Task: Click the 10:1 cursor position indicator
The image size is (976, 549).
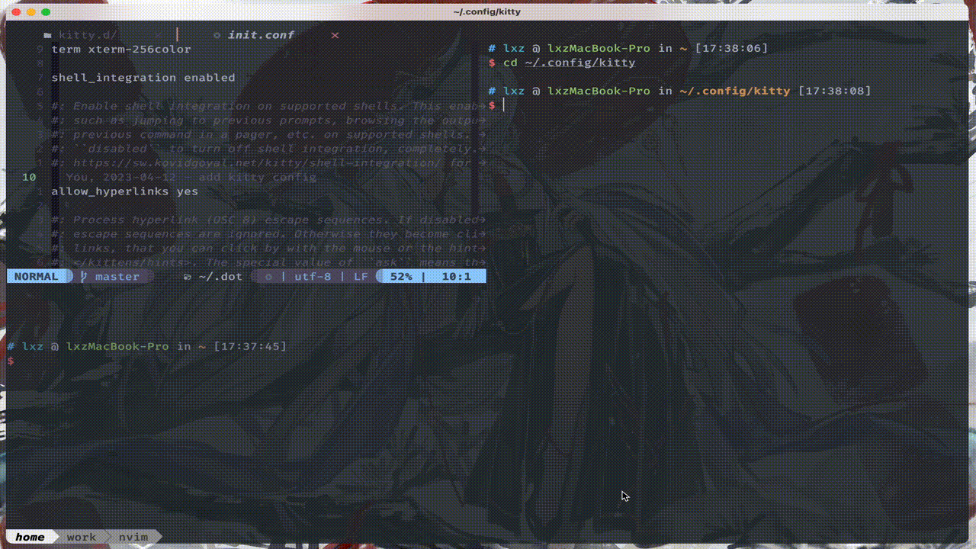Action: pos(457,277)
